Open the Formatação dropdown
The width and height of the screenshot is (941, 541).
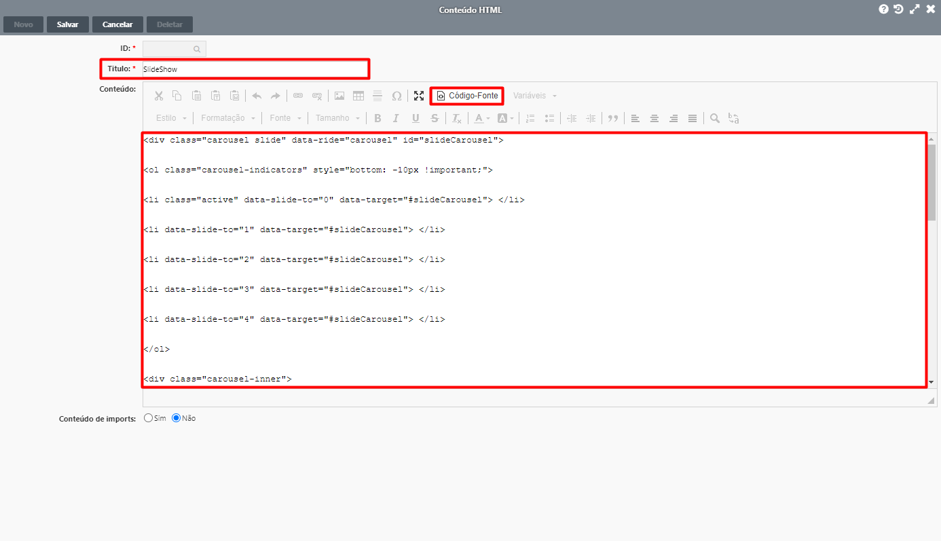pos(229,118)
